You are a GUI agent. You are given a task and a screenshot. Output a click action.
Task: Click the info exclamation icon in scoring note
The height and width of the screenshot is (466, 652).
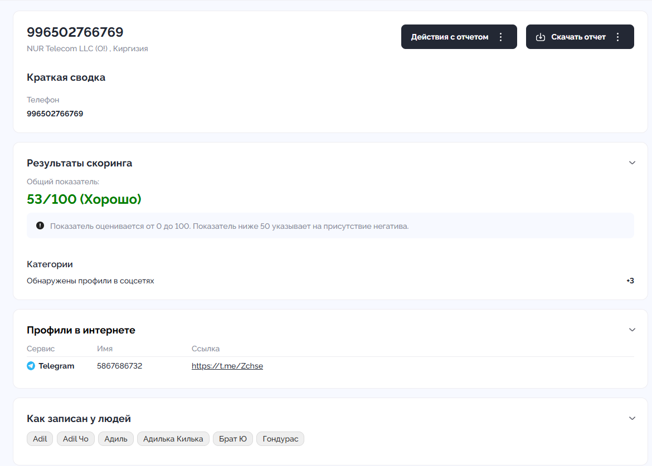pos(40,225)
